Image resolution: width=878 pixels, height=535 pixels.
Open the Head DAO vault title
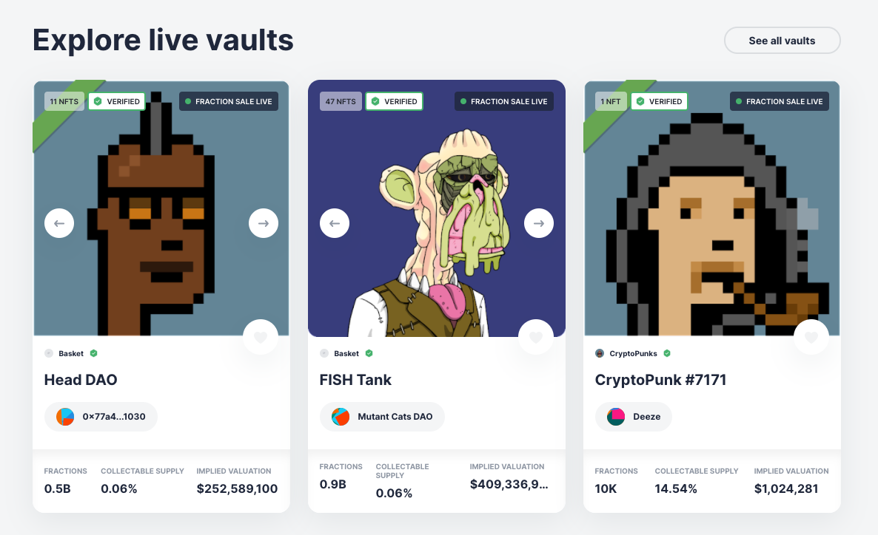click(81, 380)
